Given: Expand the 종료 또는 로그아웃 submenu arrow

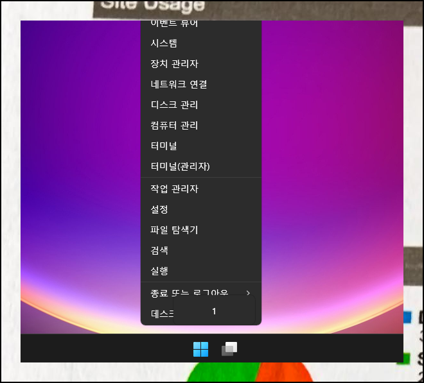Looking at the screenshot, I should pos(248,293).
